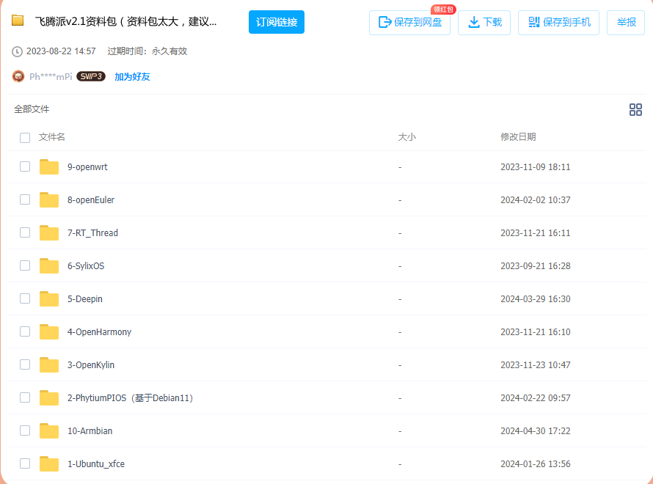
Task: Open the 4-OpenHarmony folder name
Action: (x=100, y=332)
